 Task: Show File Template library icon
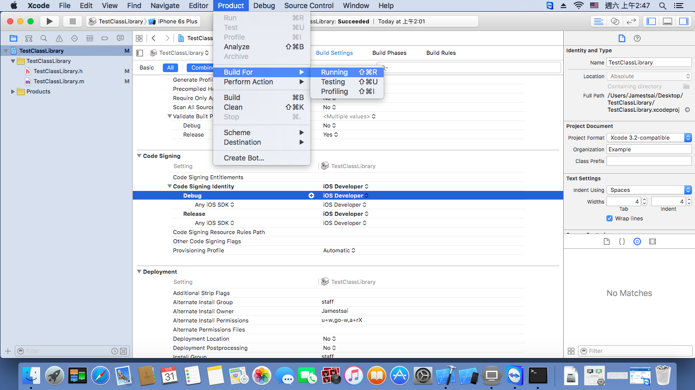[606, 242]
